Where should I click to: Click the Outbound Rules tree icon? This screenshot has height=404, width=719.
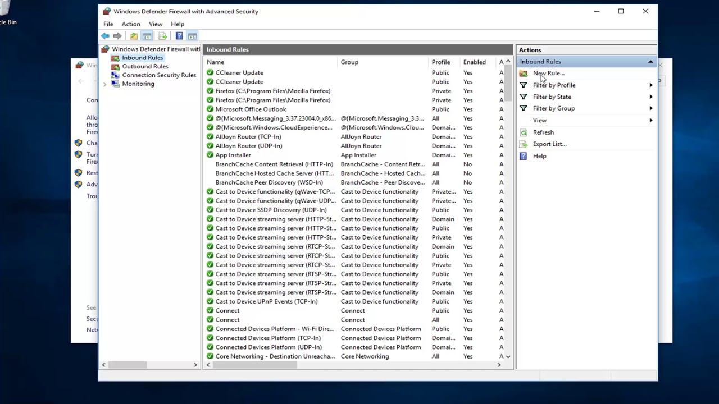click(115, 66)
